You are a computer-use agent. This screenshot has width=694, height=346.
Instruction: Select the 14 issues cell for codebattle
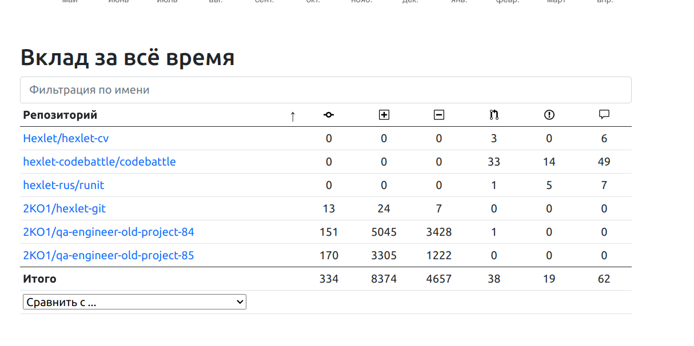coord(549,162)
